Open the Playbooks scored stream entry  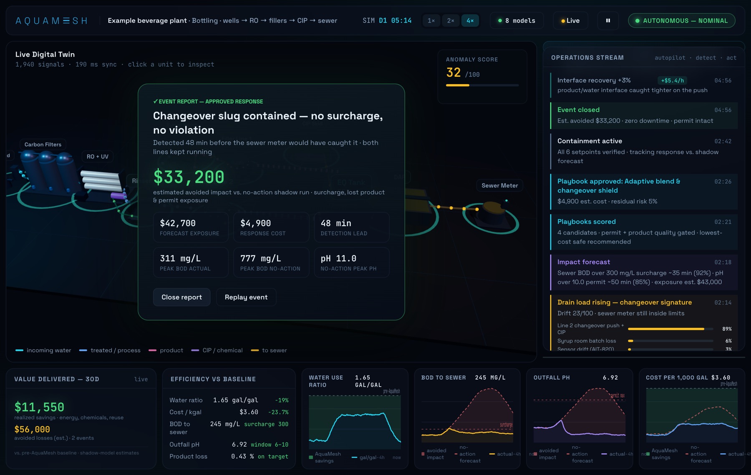coord(644,232)
